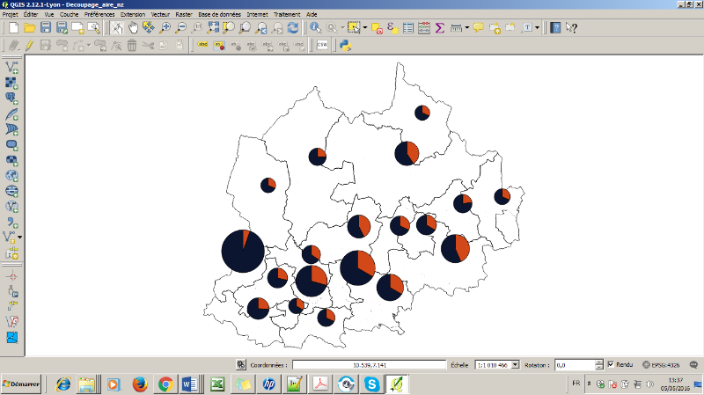Image resolution: width=704 pixels, height=395 pixels.
Task: Toggle the mouse coordinates extent button
Action: pos(240,364)
